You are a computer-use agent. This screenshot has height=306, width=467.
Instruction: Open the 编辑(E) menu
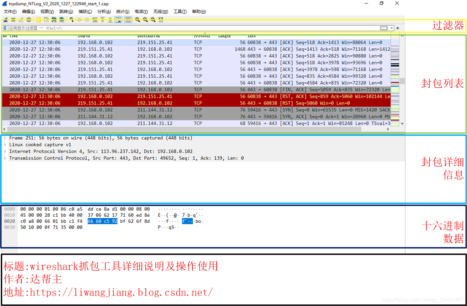pyautogui.click(x=28, y=11)
